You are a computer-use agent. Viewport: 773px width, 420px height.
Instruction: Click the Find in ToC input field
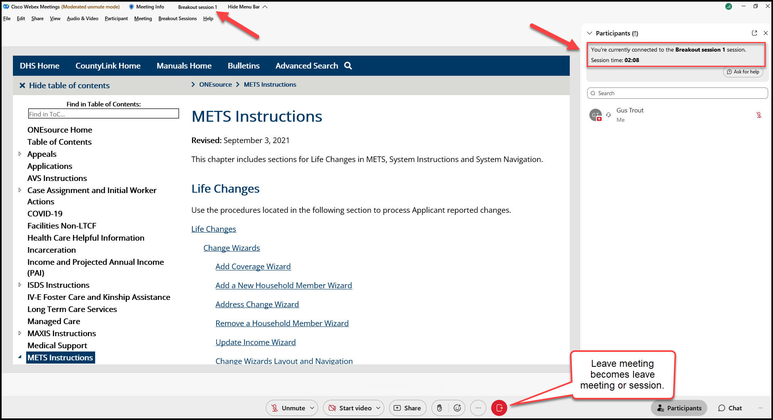(103, 114)
